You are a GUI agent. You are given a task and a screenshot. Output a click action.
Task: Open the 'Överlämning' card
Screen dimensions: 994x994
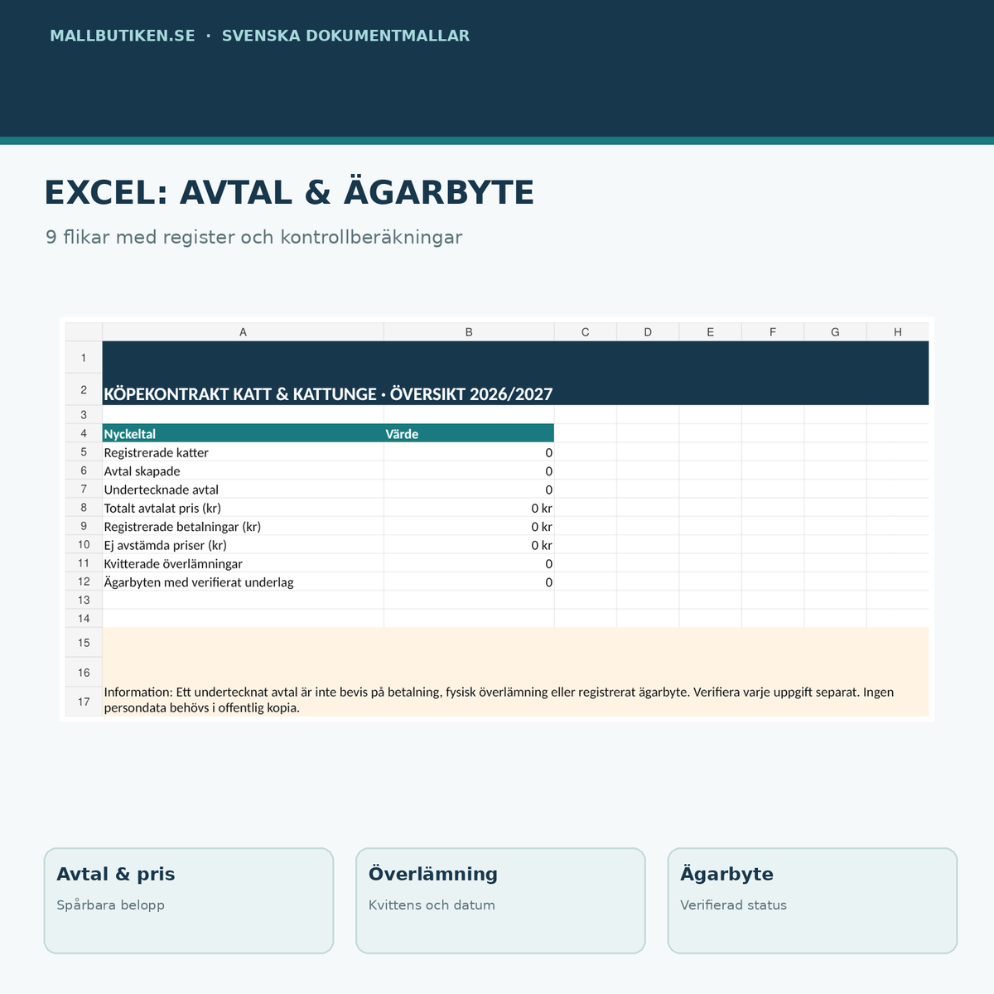click(500, 900)
